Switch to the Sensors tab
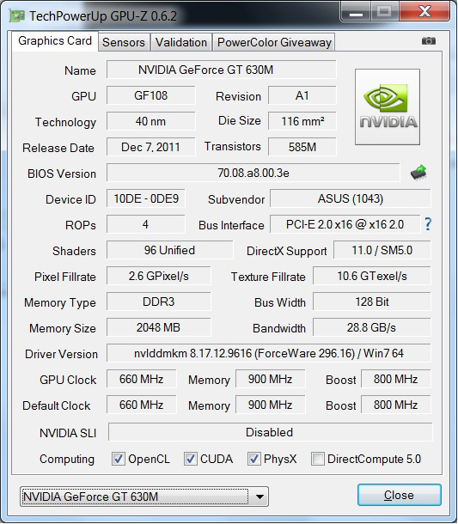This screenshot has width=458, height=524. pos(124,42)
